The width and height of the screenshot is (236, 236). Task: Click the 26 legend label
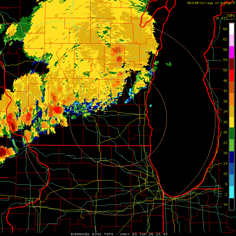coord(225,132)
